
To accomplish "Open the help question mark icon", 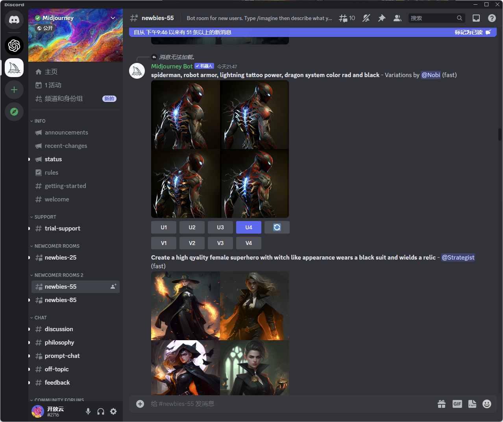I will click(x=492, y=18).
